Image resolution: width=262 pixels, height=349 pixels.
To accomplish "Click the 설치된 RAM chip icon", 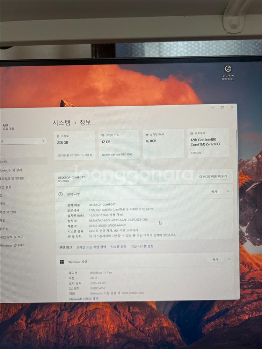I will click(x=147, y=135).
